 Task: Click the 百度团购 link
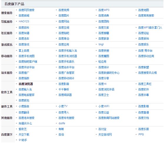[x=104, y=21]
